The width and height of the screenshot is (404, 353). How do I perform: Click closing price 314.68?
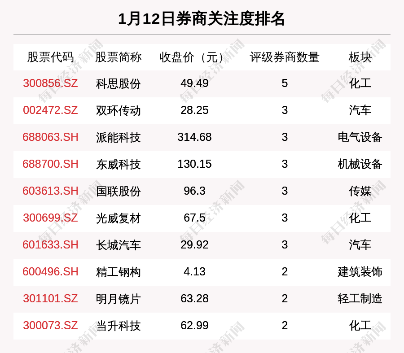click(x=194, y=137)
